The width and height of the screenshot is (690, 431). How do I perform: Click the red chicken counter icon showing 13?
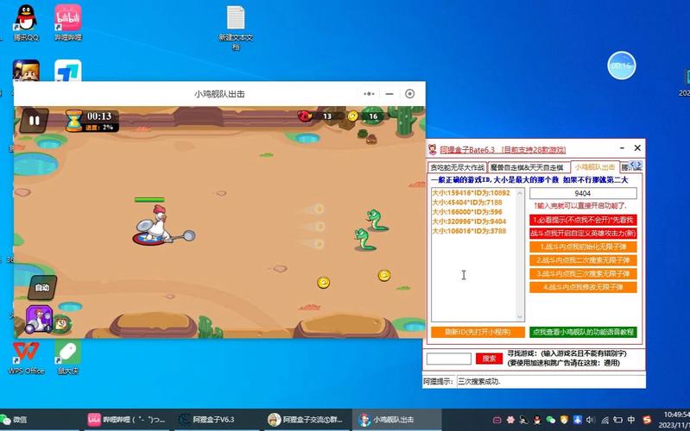(305, 116)
